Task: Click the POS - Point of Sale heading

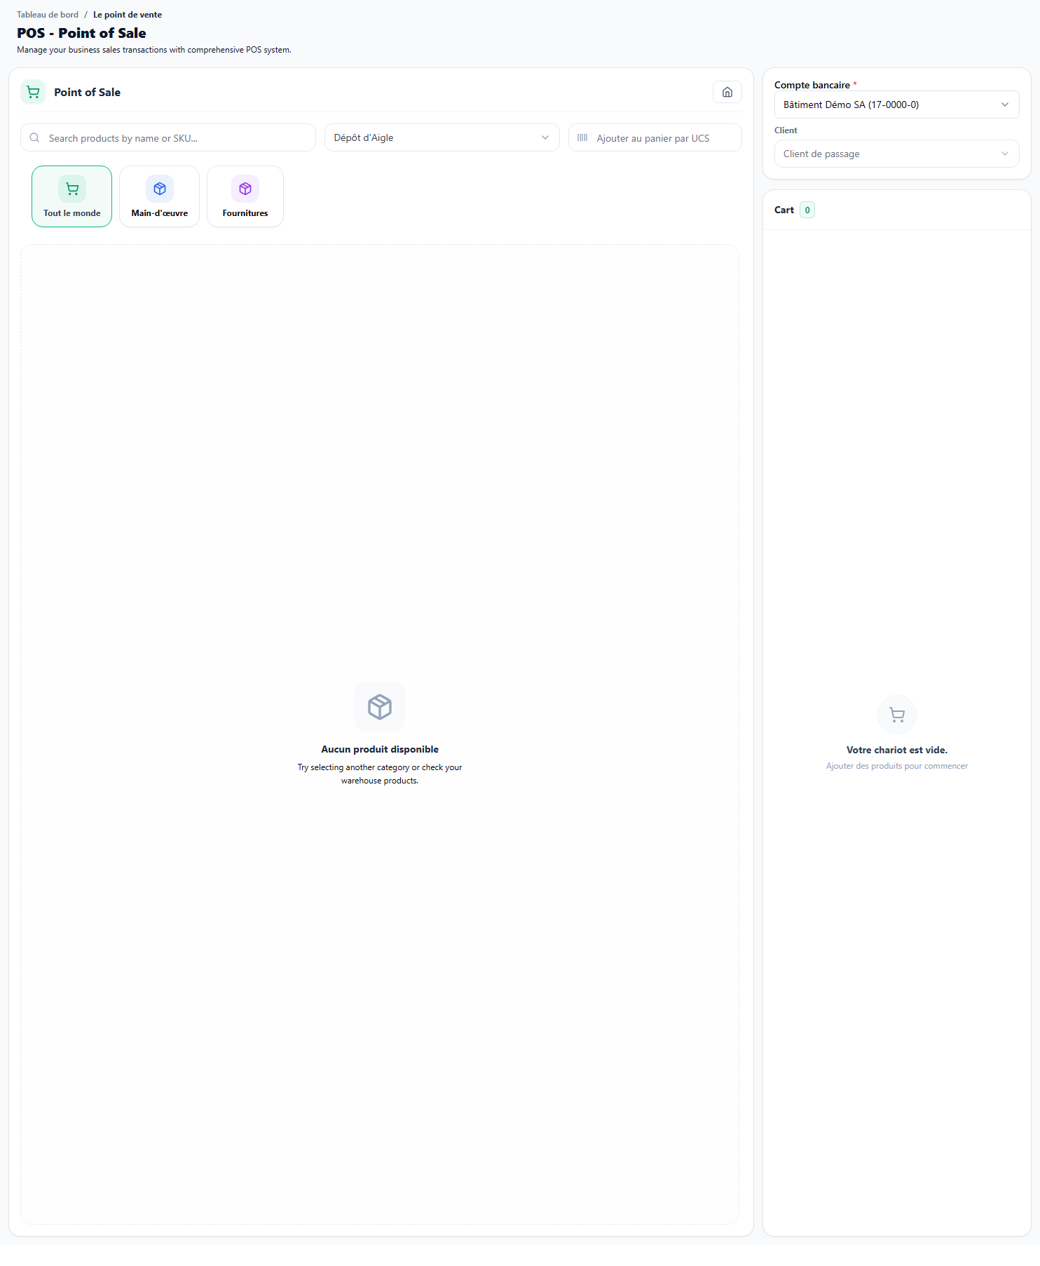Action: click(x=81, y=33)
